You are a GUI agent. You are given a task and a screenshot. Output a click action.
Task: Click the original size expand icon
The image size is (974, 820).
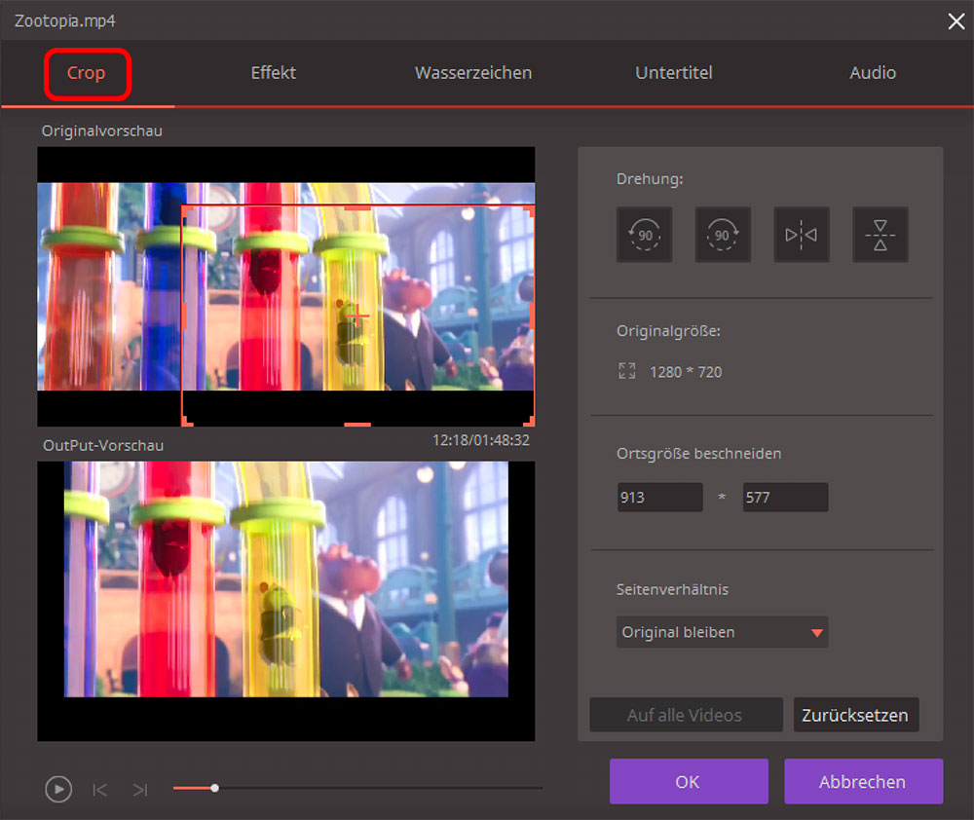click(626, 371)
